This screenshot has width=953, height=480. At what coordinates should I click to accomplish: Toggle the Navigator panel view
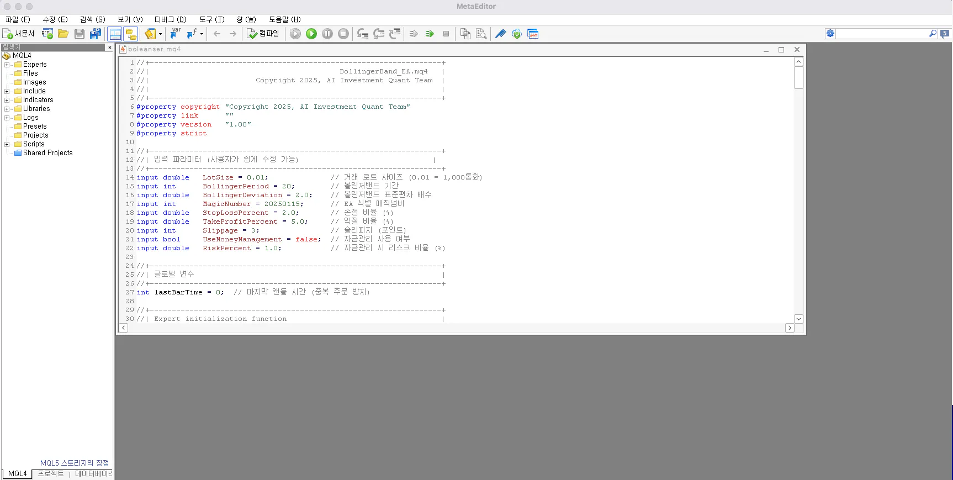click(x=115, y=34)
